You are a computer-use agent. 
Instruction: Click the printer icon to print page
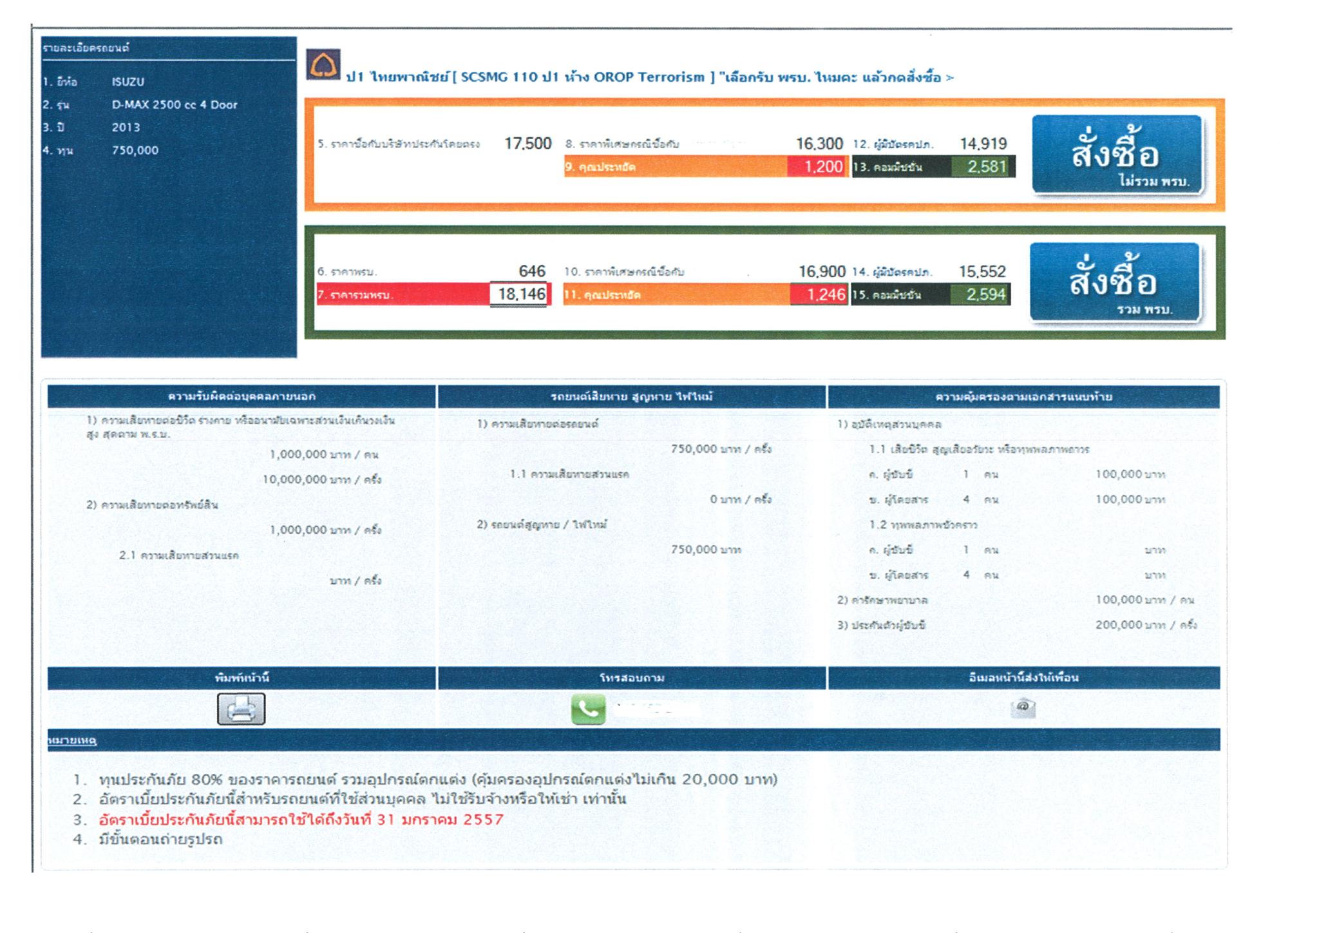tap(241, 709)
